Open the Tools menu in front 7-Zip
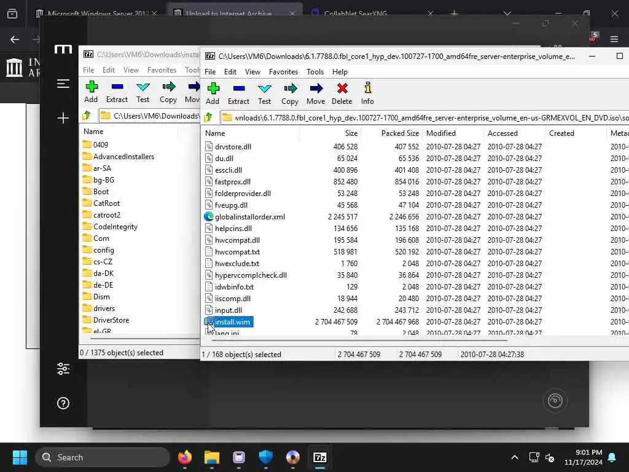629x472 pixels. [315, 72]
